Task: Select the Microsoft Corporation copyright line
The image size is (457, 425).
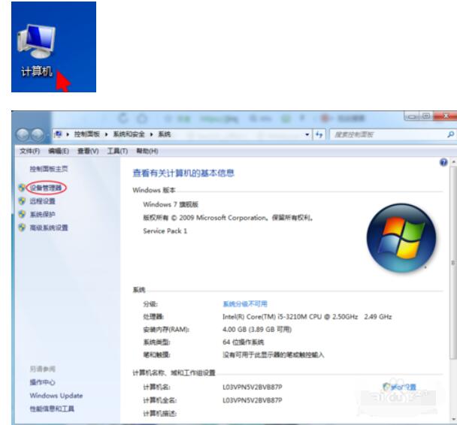Action: pos(228,218)
